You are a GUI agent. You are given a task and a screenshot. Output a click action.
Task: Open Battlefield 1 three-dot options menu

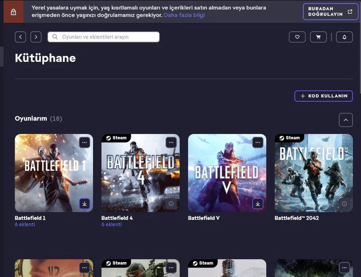tap(84, 142)
